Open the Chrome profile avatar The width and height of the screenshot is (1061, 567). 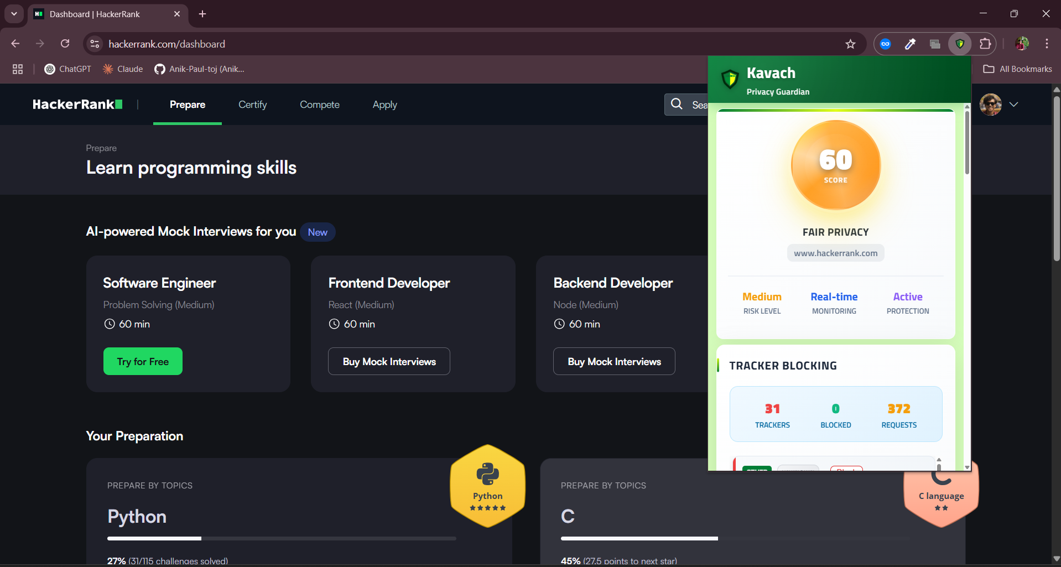[x=1022, y=44]
